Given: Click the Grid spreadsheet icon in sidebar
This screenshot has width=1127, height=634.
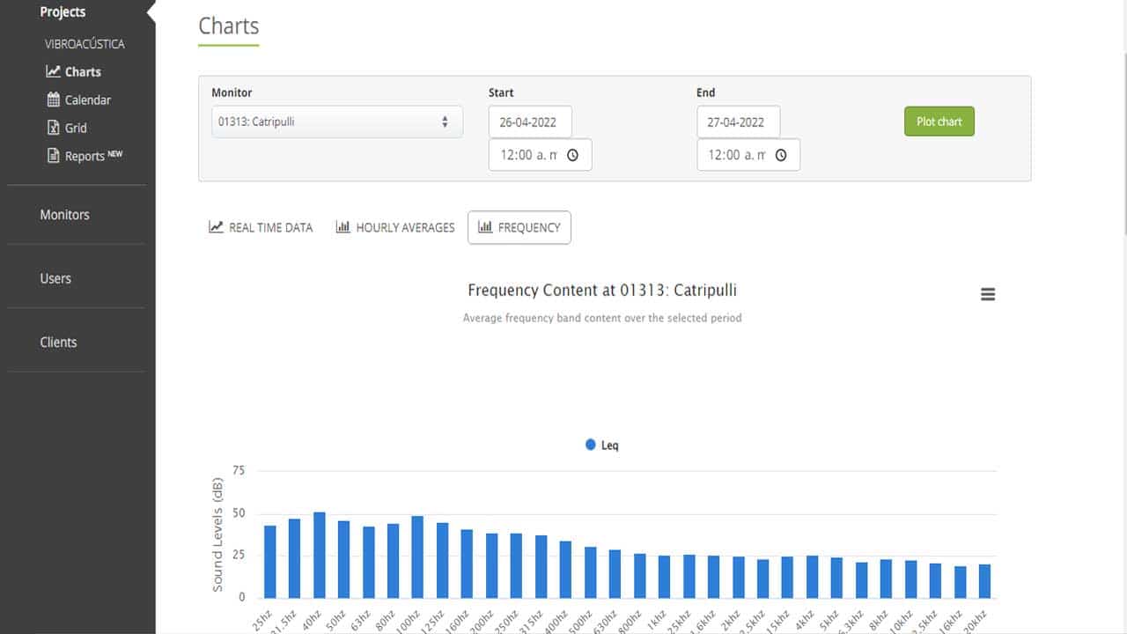Looking at the screenshot, I should coord(54,128).
